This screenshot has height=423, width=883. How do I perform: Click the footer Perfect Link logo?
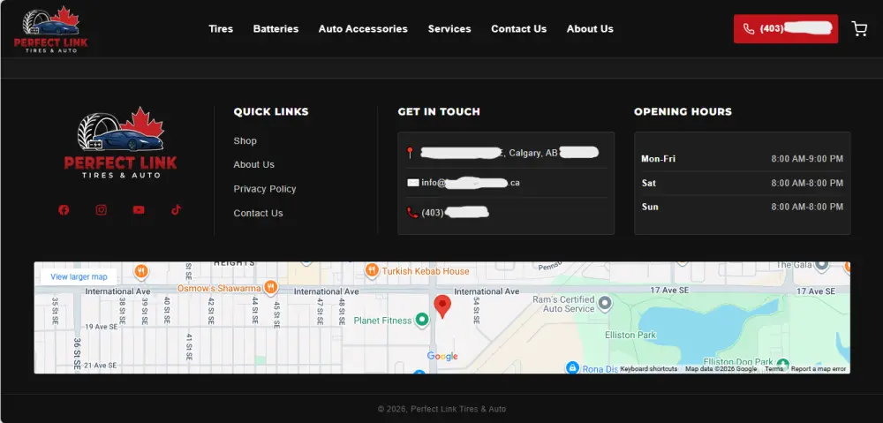120,143
